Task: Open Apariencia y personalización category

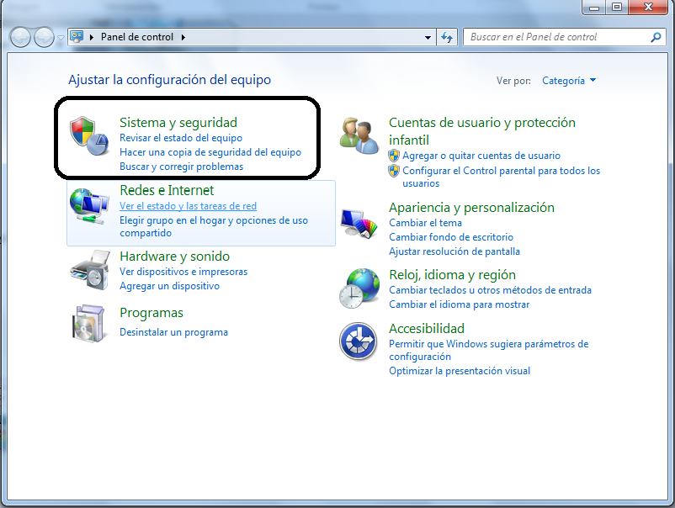Action: coord(471,208)
